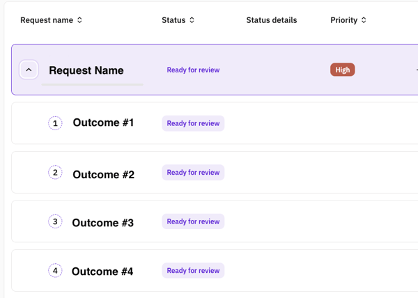This screenshot has width=418, height=298.
Task: Sort by Priority column arrows
Action: tap(364, 20)
